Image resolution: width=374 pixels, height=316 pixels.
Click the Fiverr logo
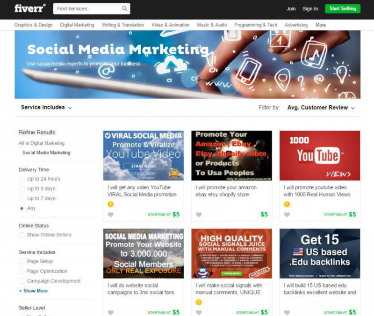[30, 8]
